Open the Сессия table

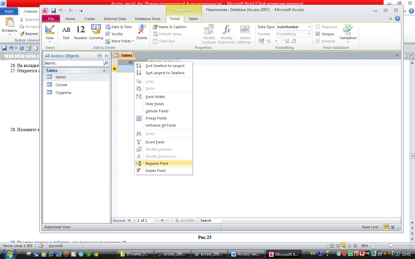(x=77, y=85)
